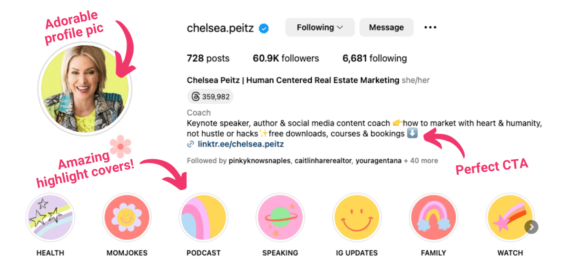The image size is (571, 274).
Task: Click the 728 posts count
Action: 208,58
